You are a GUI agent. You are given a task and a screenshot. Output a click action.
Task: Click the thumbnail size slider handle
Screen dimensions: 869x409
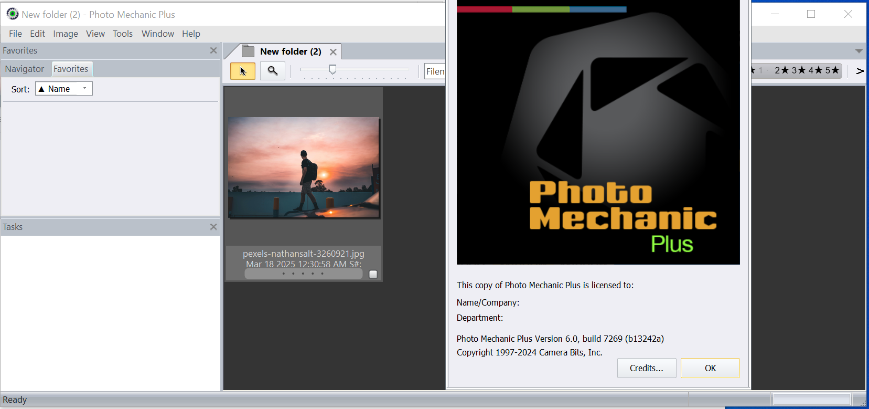pos(332,69)
